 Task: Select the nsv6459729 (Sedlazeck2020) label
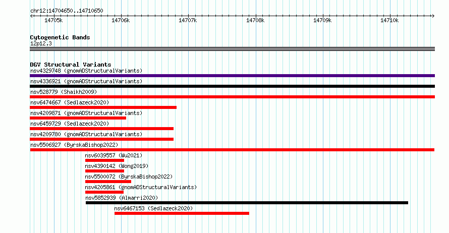pyautogui.click(x=70, y=124)
